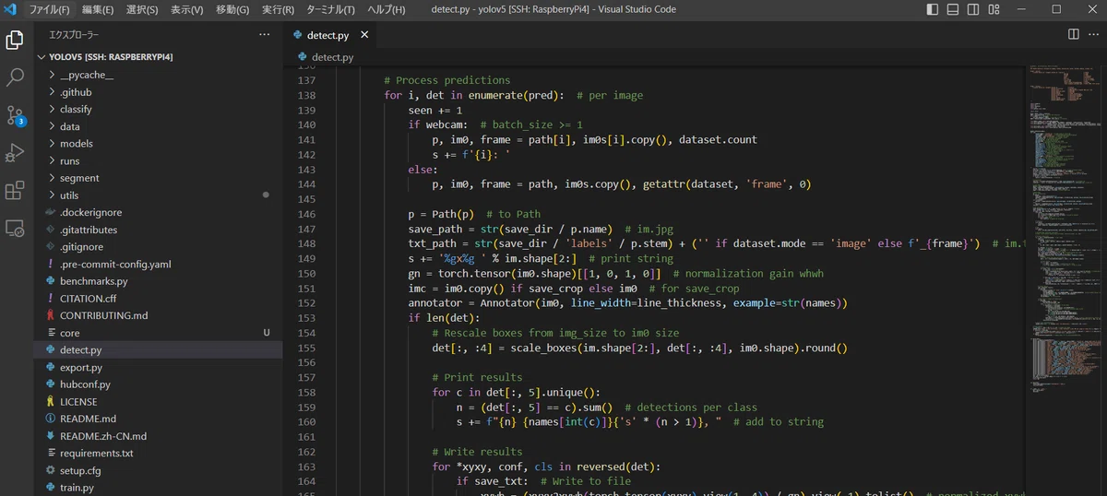
Task: Place cursor on '# Process predictions' comment
Action: coord(446,80)
